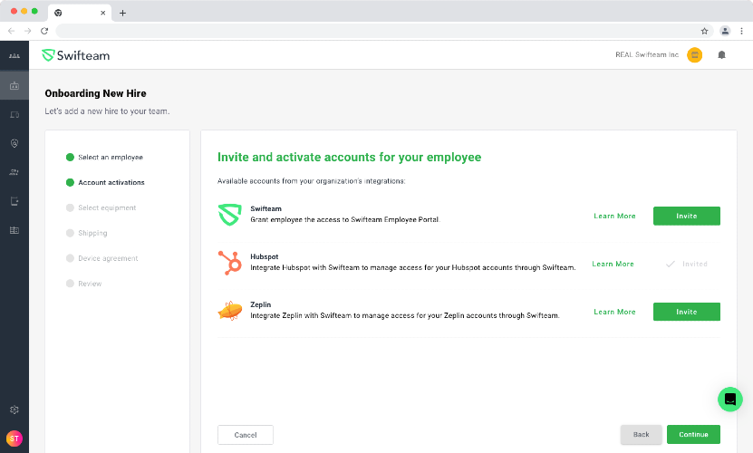
Task: Click the Swifteam integration logo
Action: tap(229, 214)
